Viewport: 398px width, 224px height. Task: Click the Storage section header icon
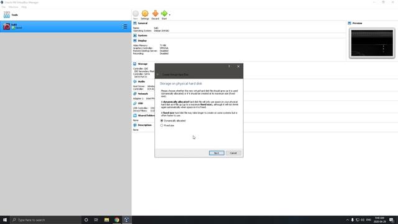tap(135, 64)
